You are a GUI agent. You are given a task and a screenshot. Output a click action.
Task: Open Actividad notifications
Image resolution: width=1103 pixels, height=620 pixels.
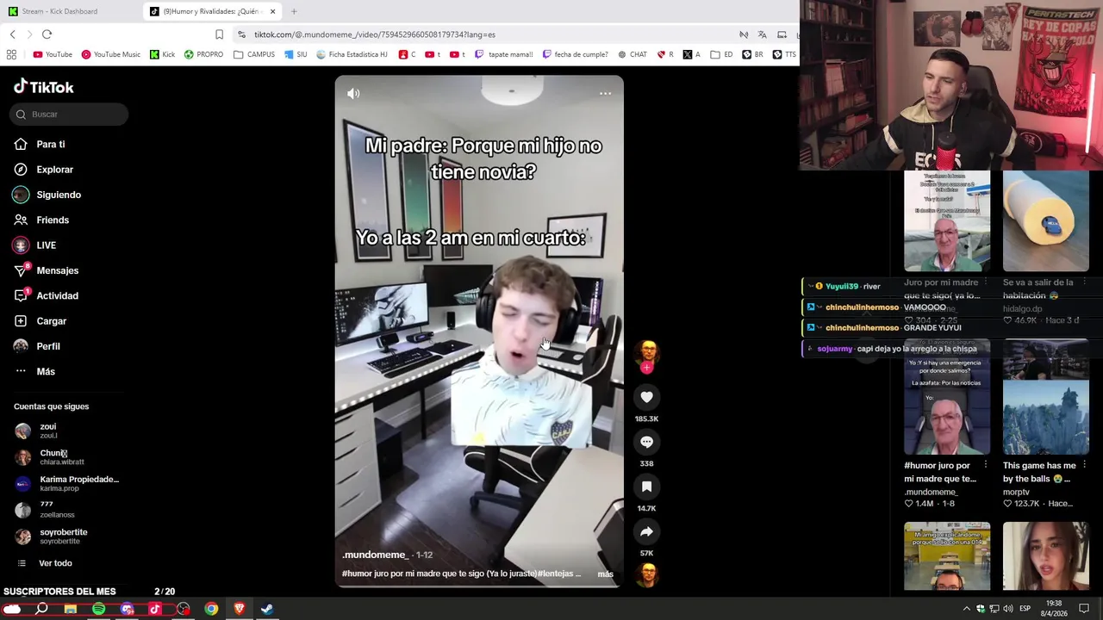(x=57, y=295)
